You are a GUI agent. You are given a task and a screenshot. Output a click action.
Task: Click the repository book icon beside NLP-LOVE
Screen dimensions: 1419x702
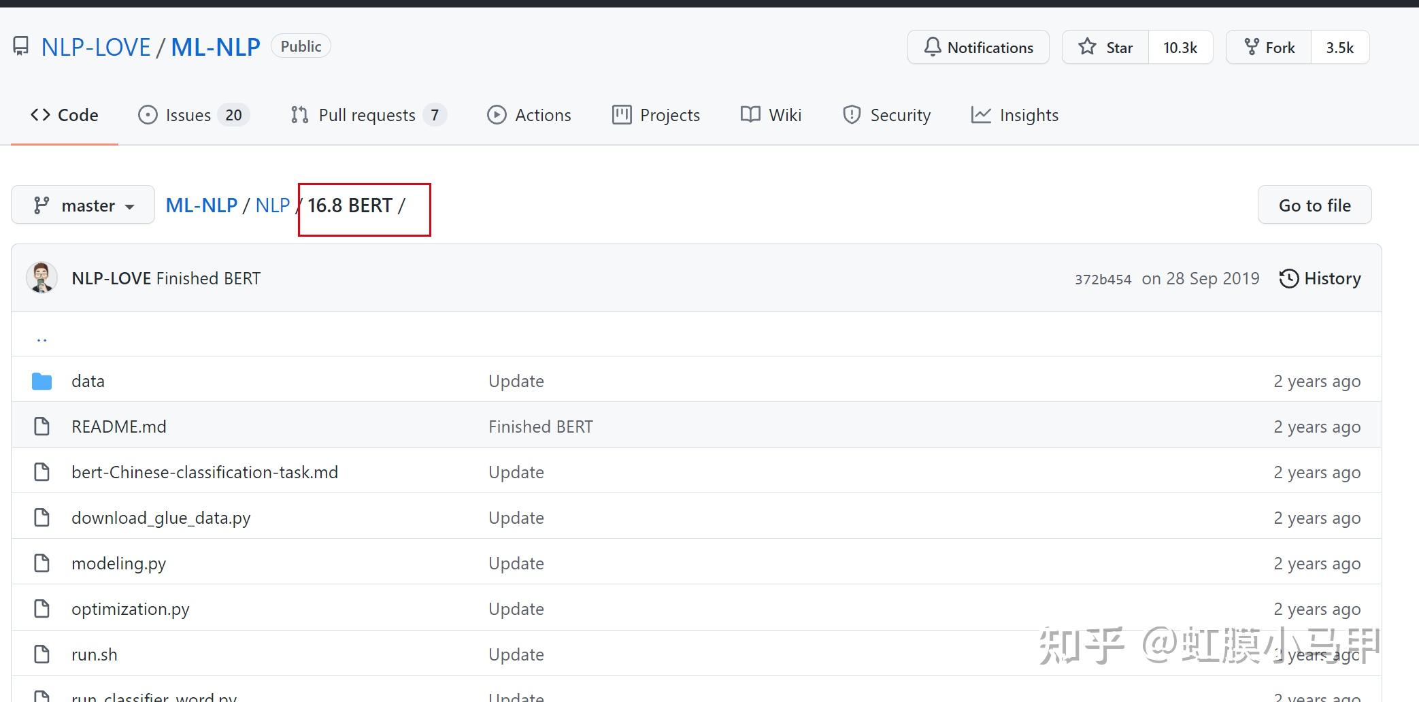point(21,47)
